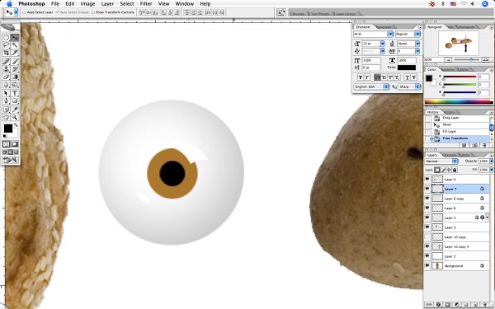
Task: Select the Gradient tool
Action: pos(15,77)
